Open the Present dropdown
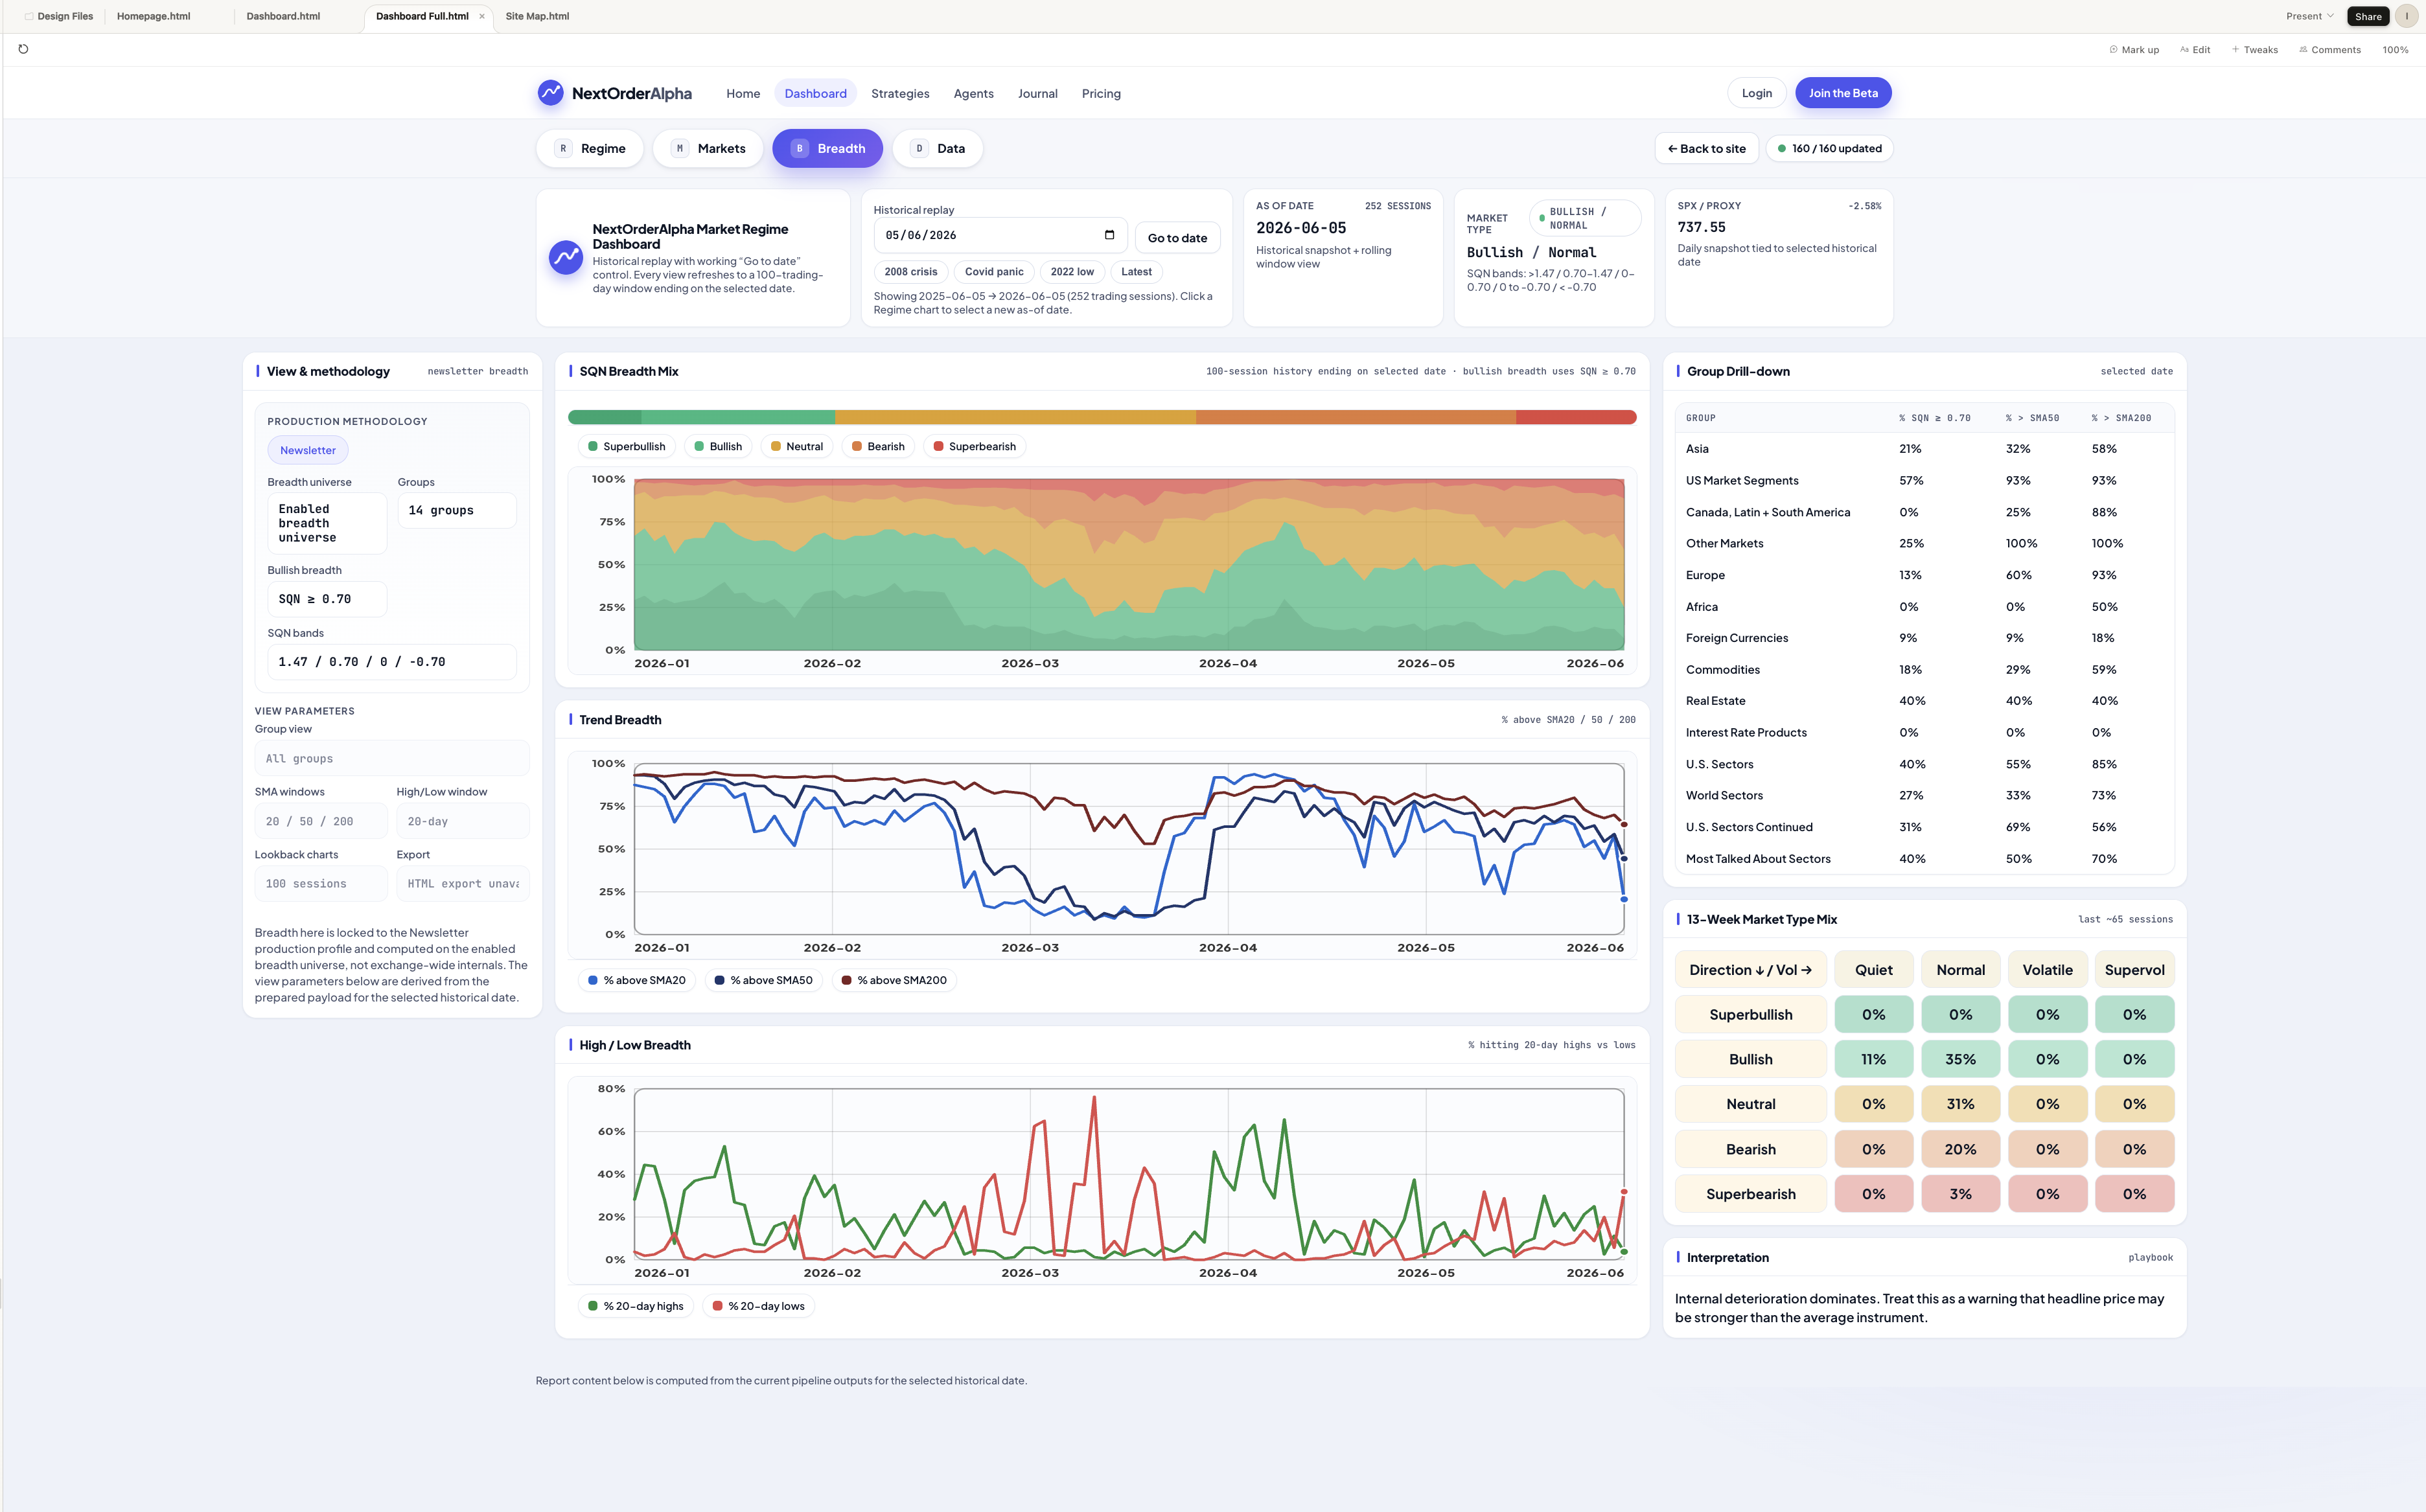This screenshot has width=2426, height=1512. pos(2309,16)
